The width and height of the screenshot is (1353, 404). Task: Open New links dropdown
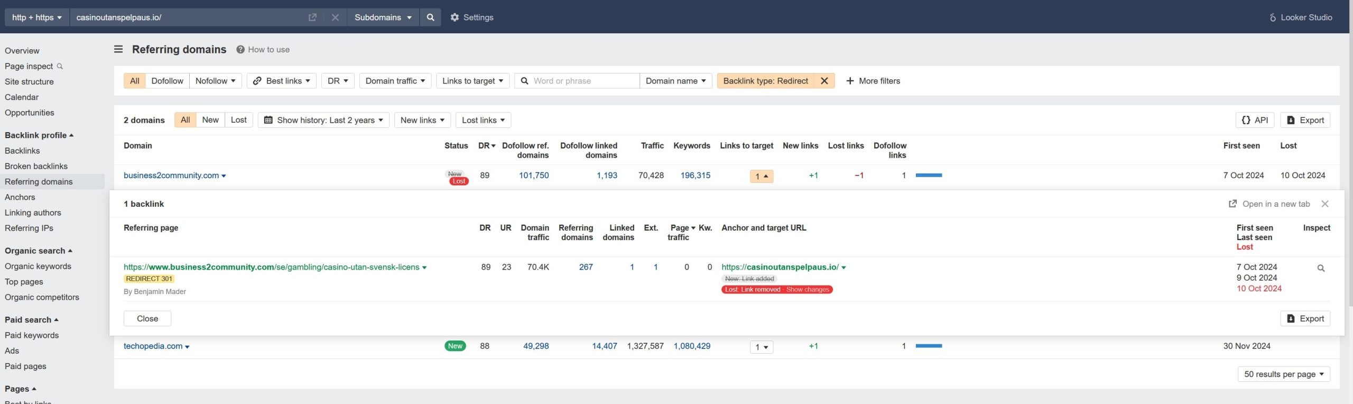(422, 120)
